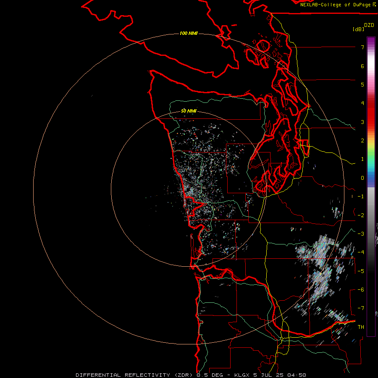Click the TH threshold label on the legend
The width and height of the screenshot is (378, 378).
click(361, 327)
